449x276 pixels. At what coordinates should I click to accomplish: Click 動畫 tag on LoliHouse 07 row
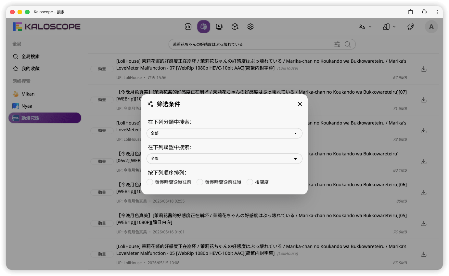pos(102,69)
